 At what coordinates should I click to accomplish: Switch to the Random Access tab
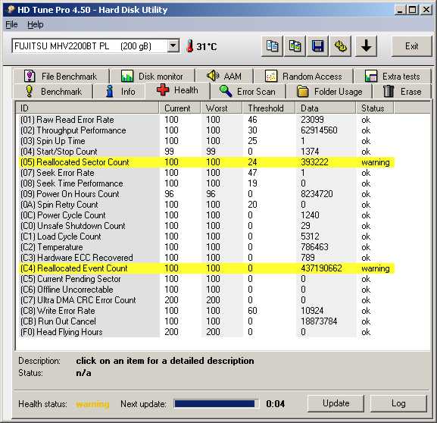pos(303,76)
